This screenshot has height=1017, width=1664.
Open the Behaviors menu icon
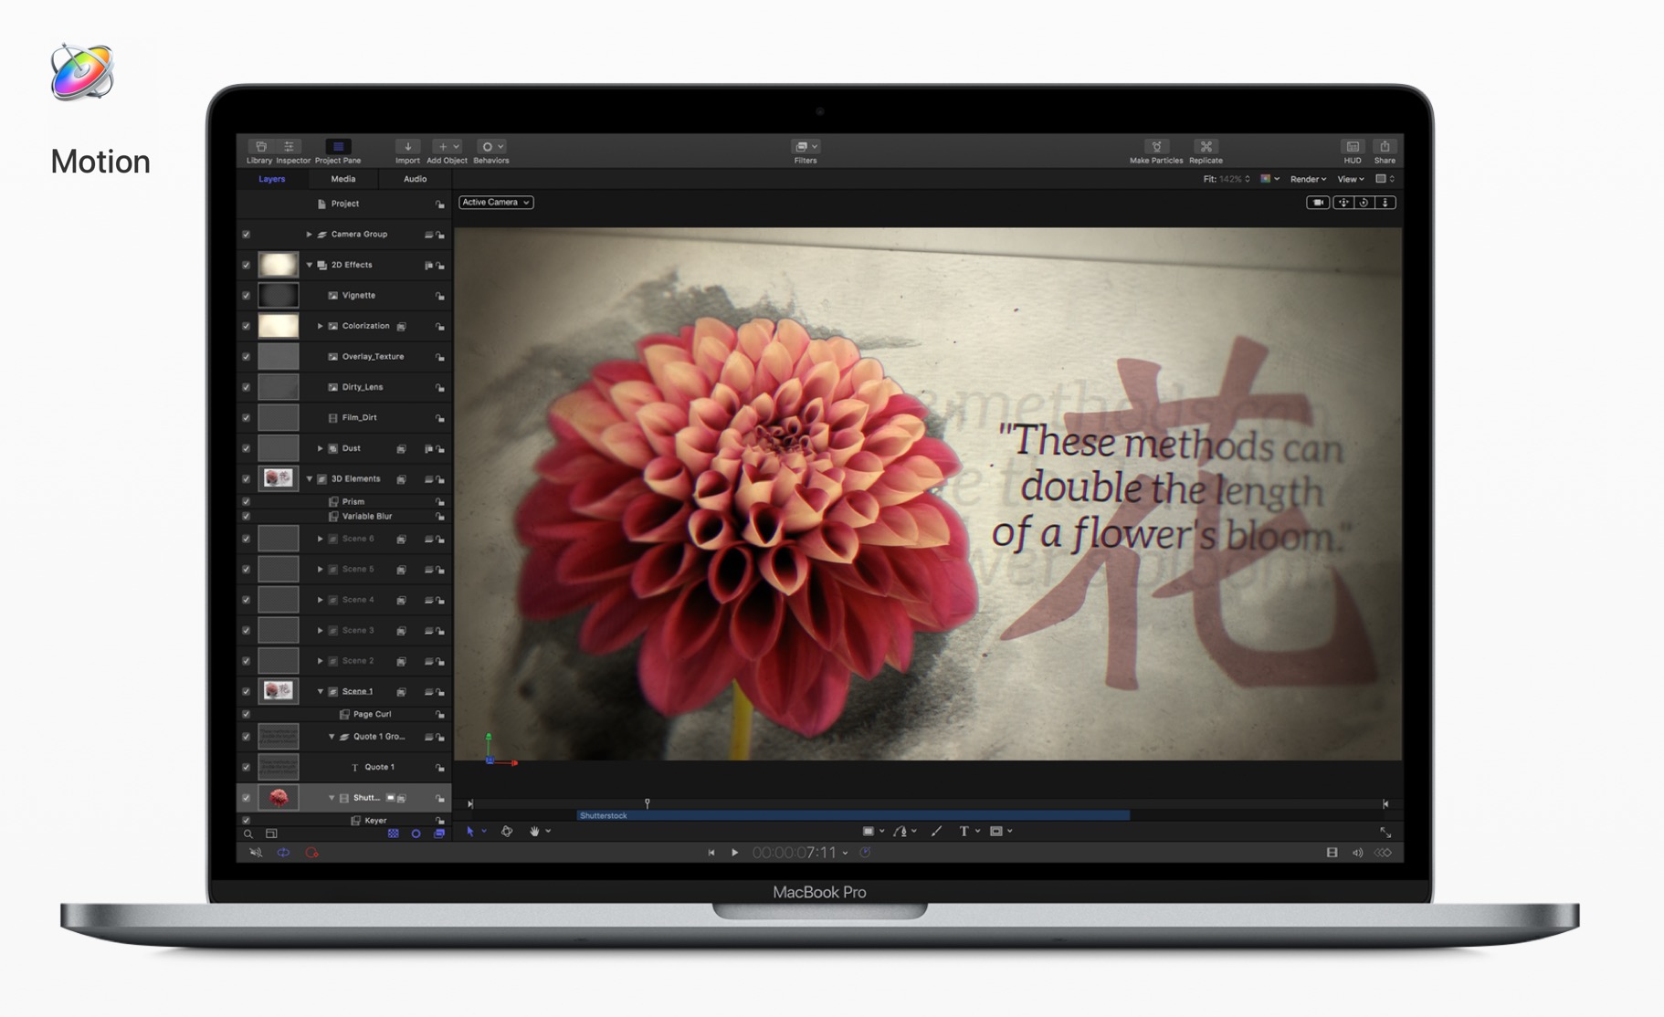(x=491, y=147)
